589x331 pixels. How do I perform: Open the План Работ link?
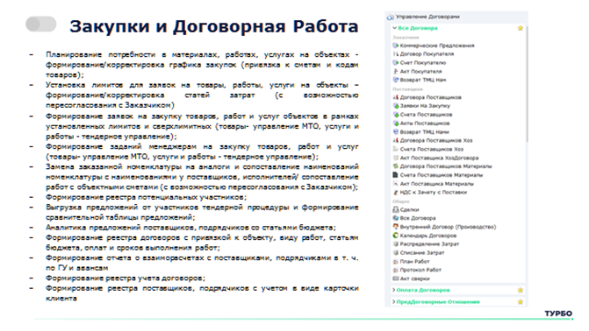[414, 261]
